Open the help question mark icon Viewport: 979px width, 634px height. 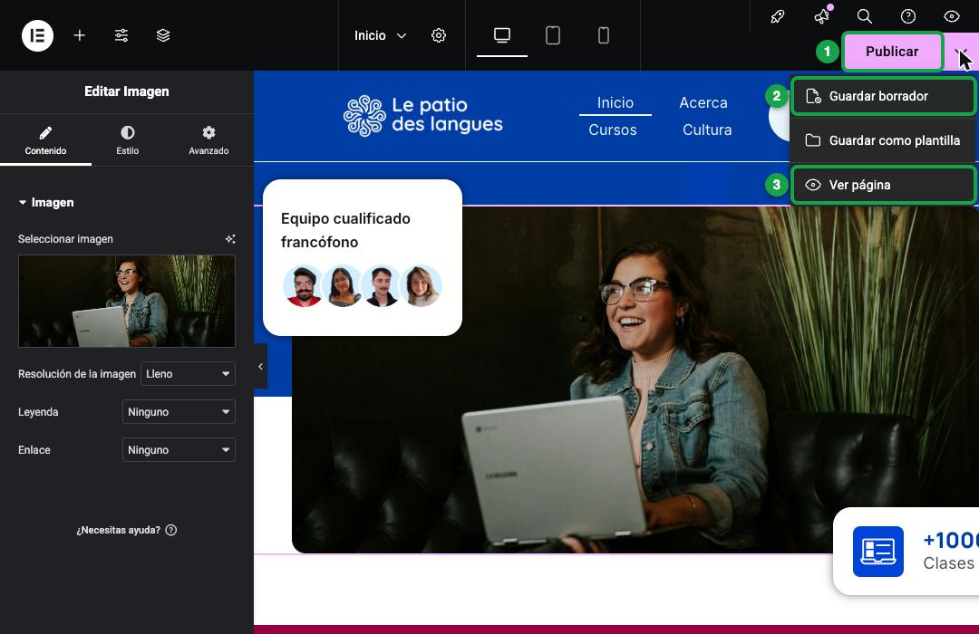click(x=907, y=16)
